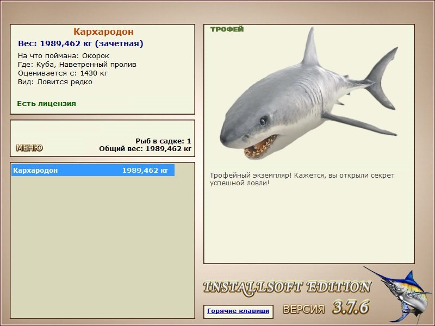Image resolution: width=435 pixels, height=326 pixels.
Task: Click the На что поймана: Окорок line
Action: pyautogui.click(x=64, y=56)
